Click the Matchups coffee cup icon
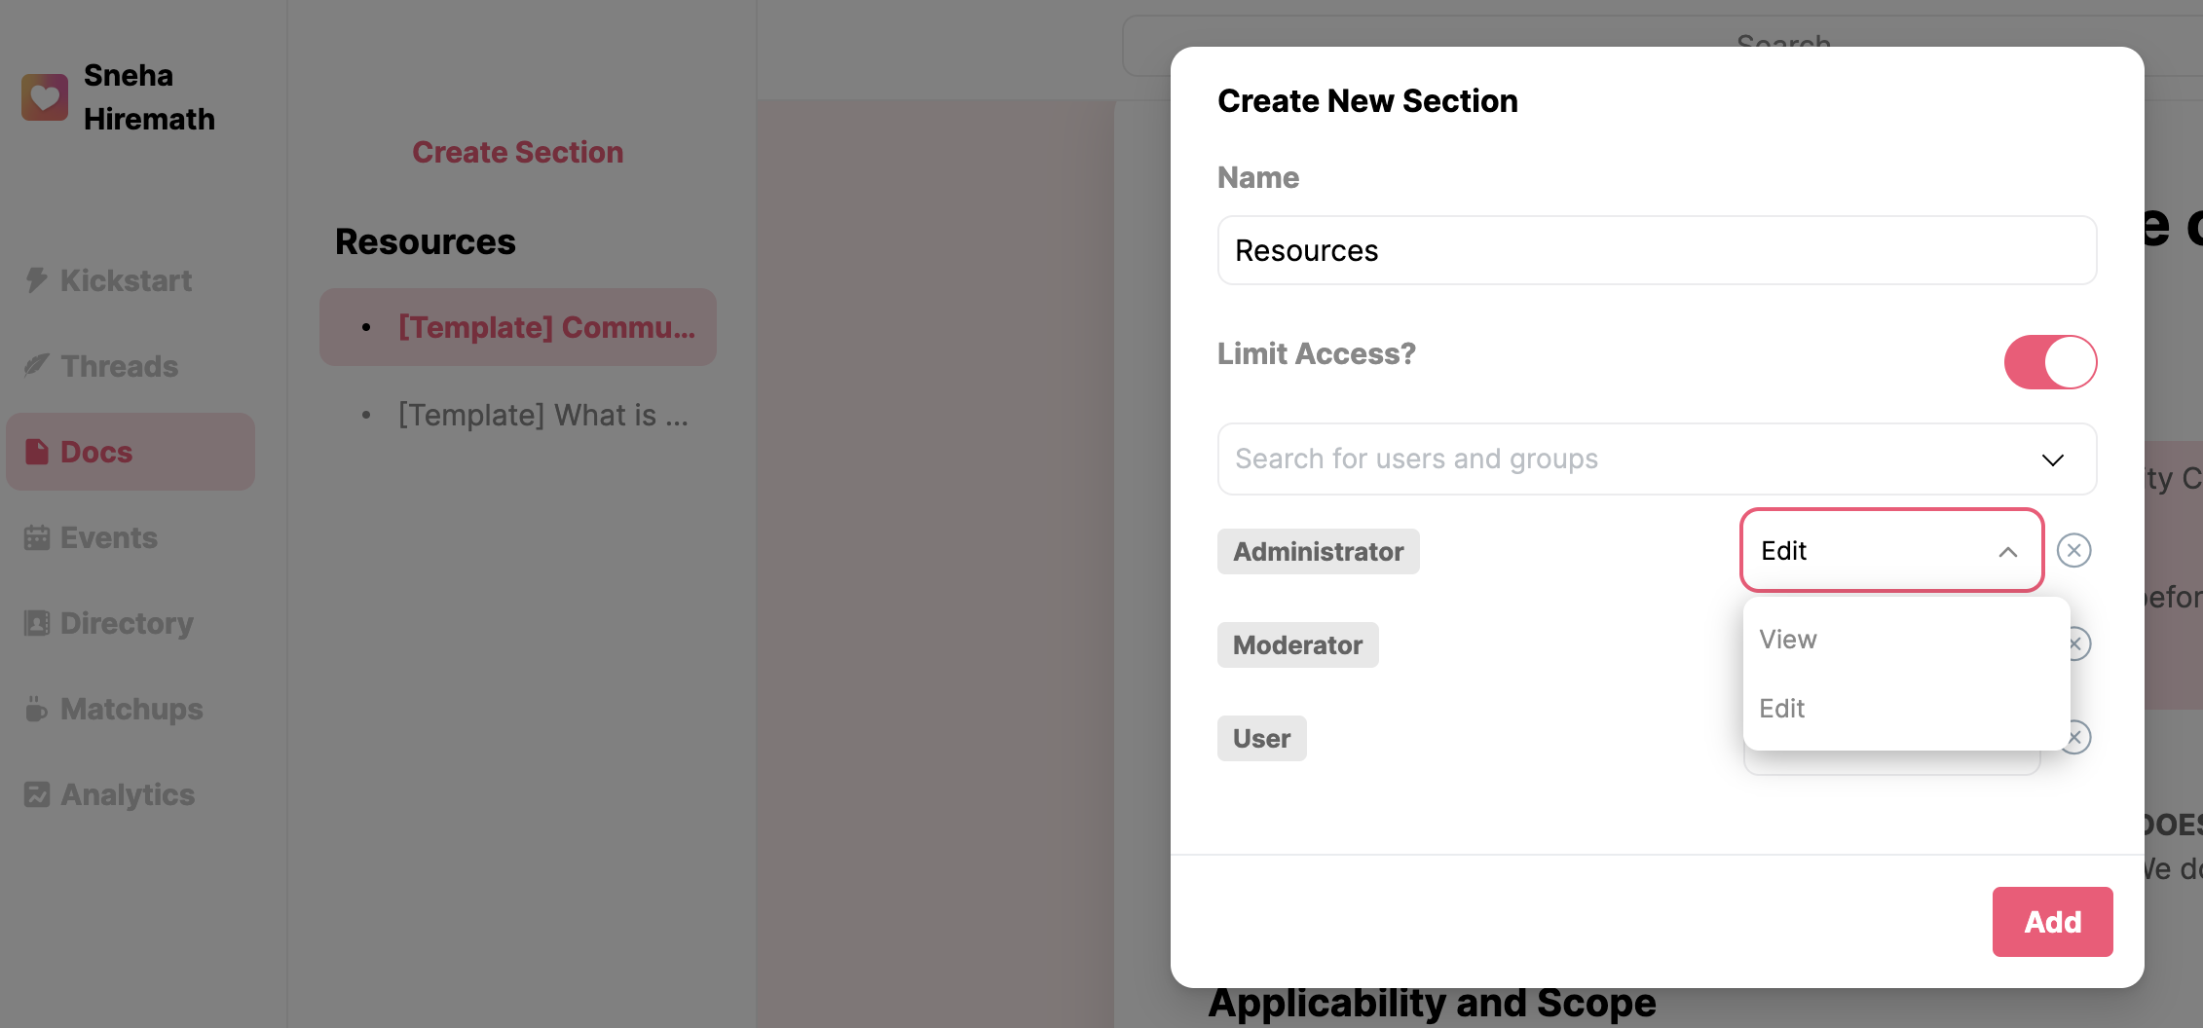The width and height of the screenshot is (2203, 1028). coord(37,709)
